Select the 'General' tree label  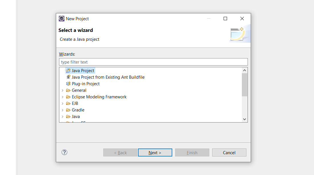[79, 90]
